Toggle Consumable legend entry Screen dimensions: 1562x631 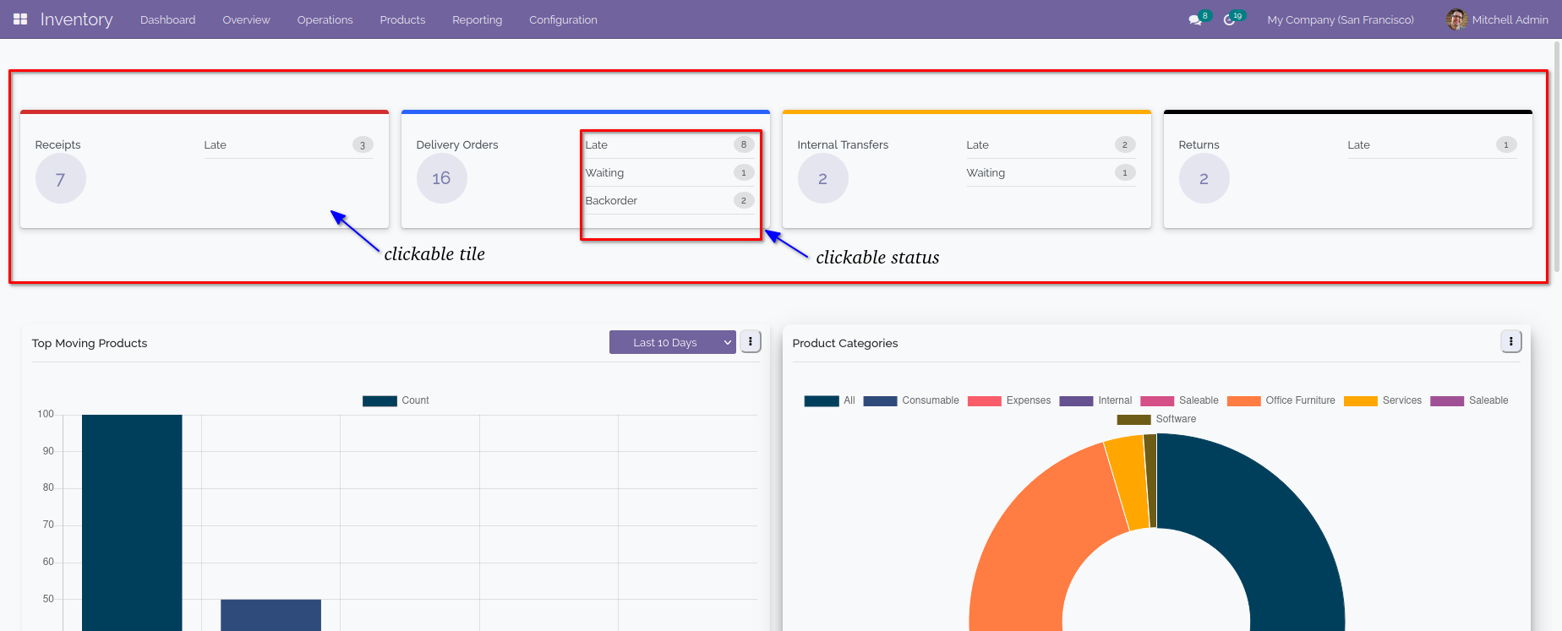pyautogui.click(x=911, y=400)
